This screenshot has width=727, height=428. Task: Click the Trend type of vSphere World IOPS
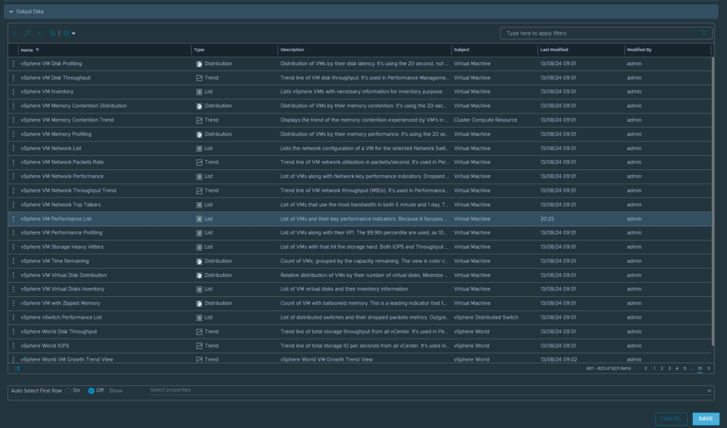(212, 346)
